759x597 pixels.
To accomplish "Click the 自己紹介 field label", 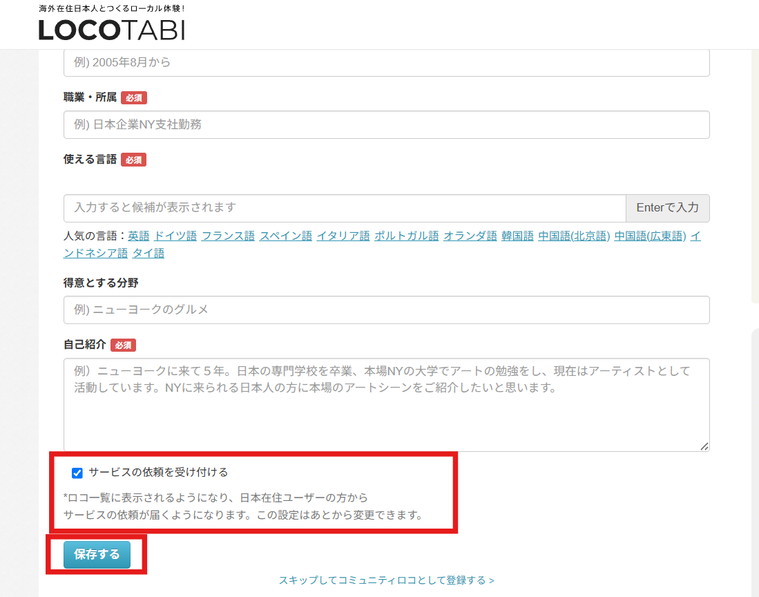I will (85, 345).
